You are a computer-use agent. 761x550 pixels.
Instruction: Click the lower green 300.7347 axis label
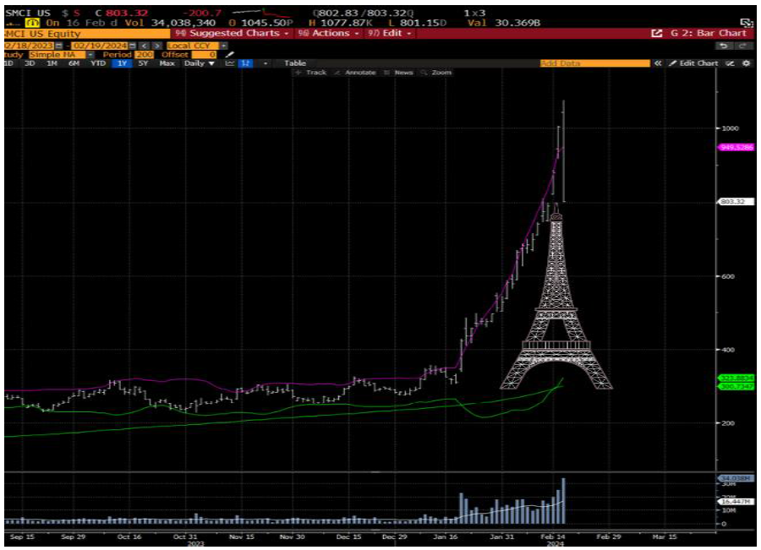[x=736, y=387]
